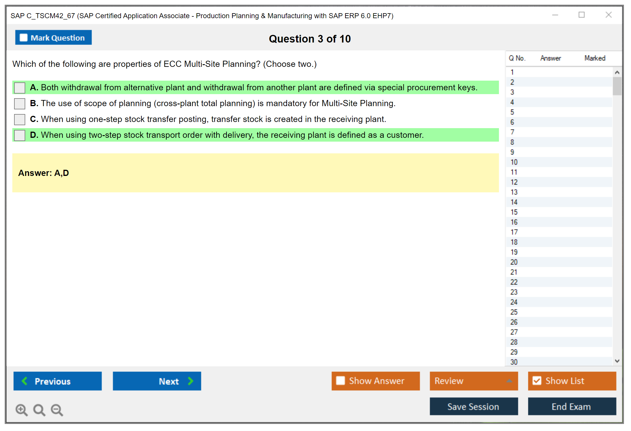631x431 pixels.
Task: Click the green right arrow on Next
Action: coord(190,381)
